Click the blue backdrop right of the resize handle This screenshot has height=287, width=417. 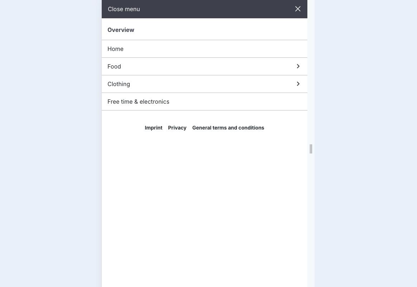pos(365,143)
